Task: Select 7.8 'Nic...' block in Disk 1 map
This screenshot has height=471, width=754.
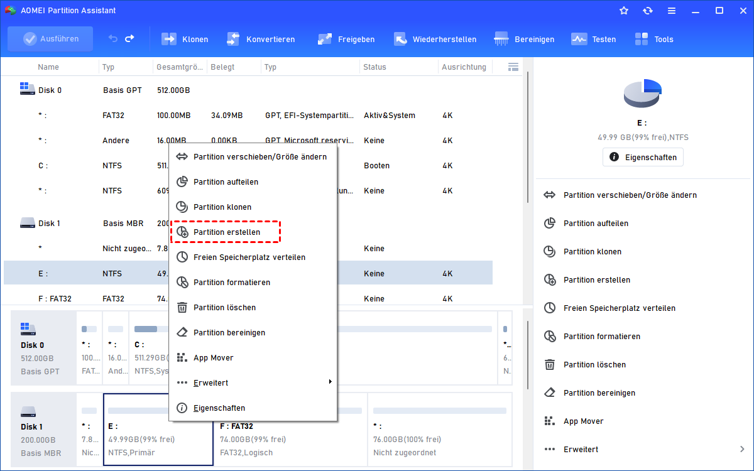Action: [89, 430]
